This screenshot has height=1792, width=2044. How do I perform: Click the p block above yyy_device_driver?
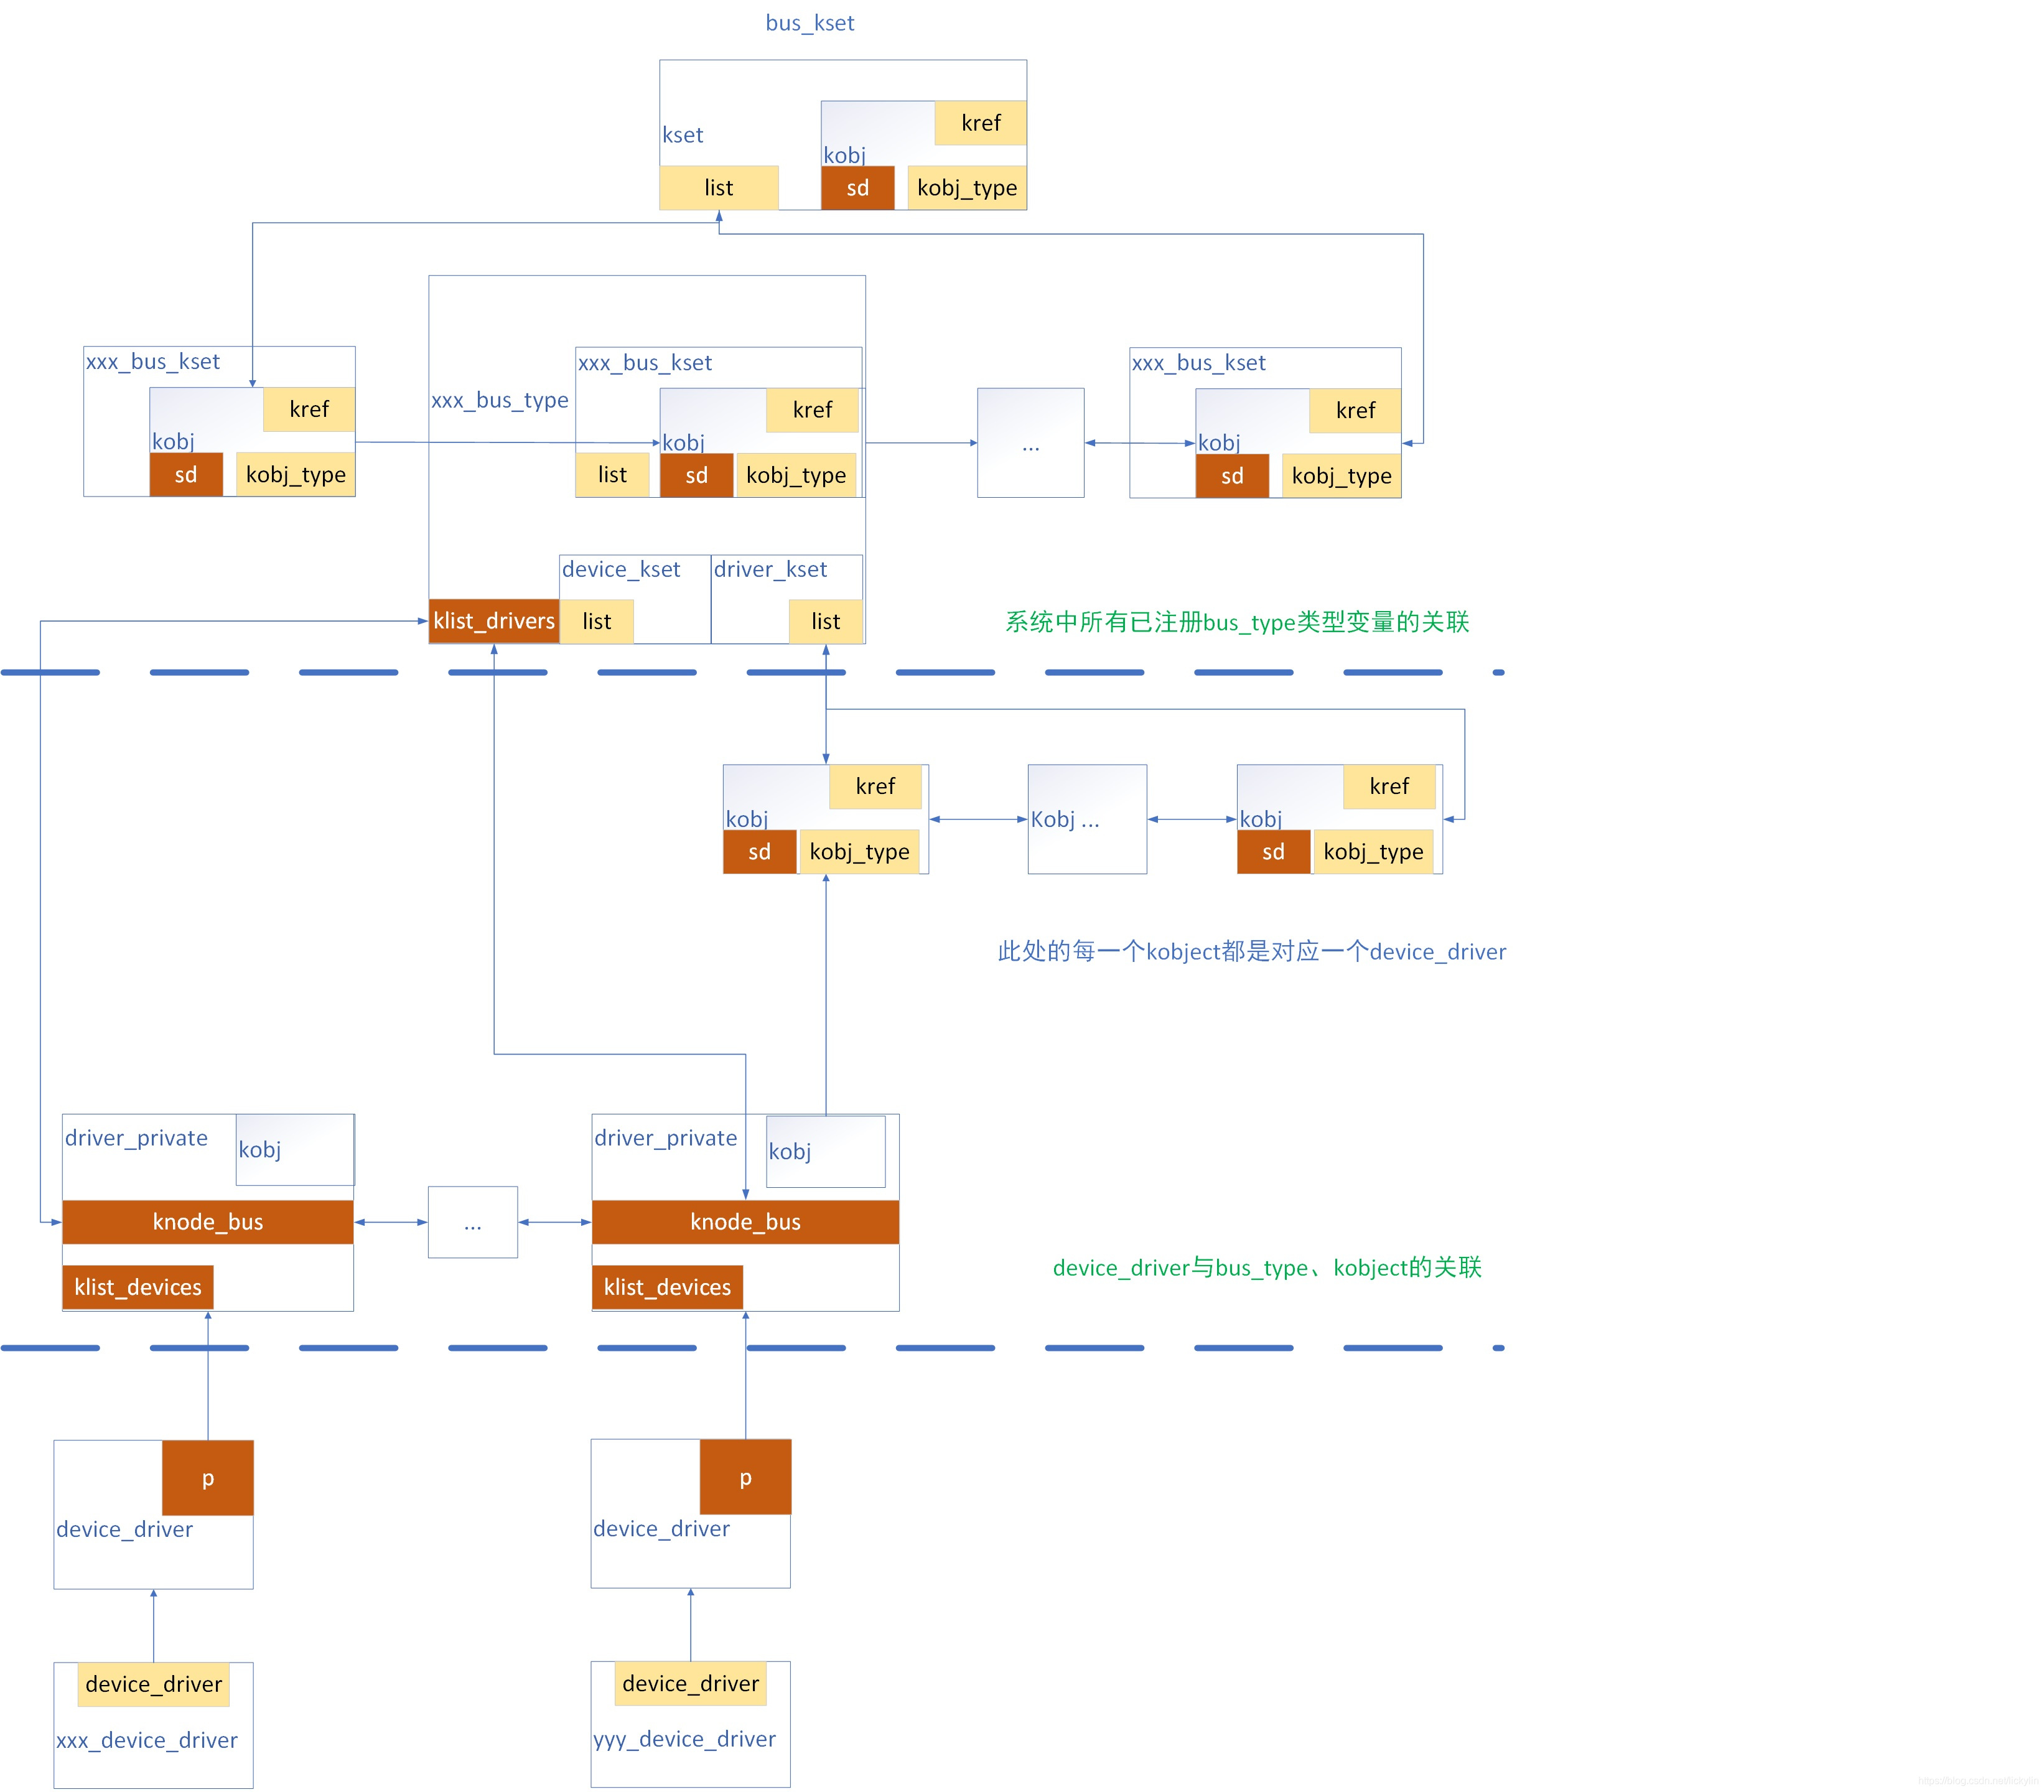745,1477
